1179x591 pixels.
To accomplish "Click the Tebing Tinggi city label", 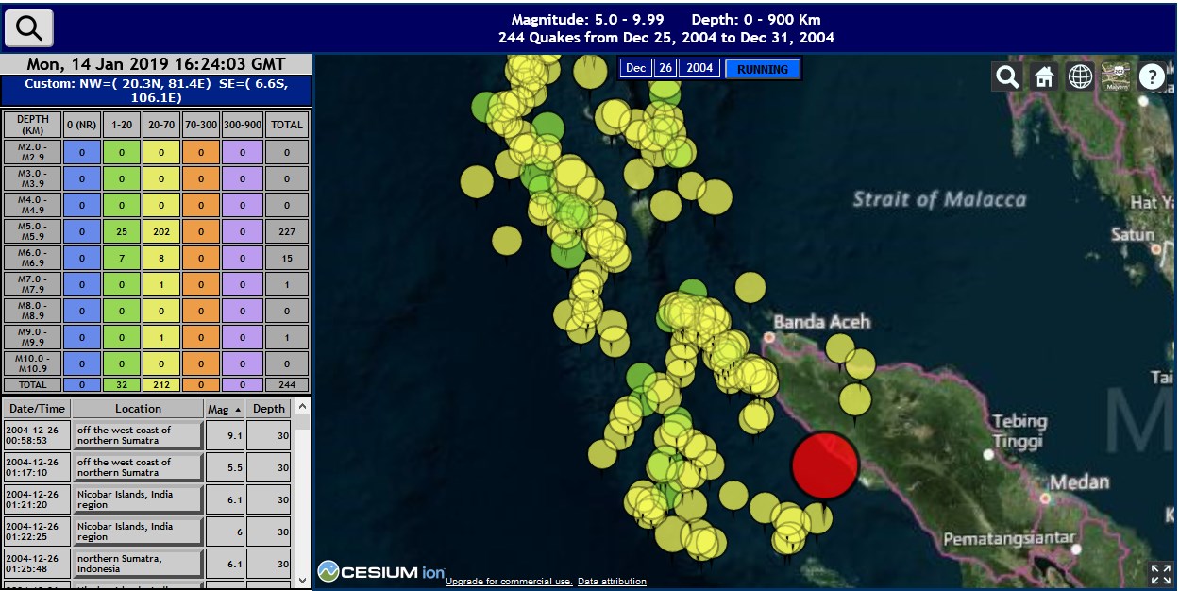I will [1019, 431].
